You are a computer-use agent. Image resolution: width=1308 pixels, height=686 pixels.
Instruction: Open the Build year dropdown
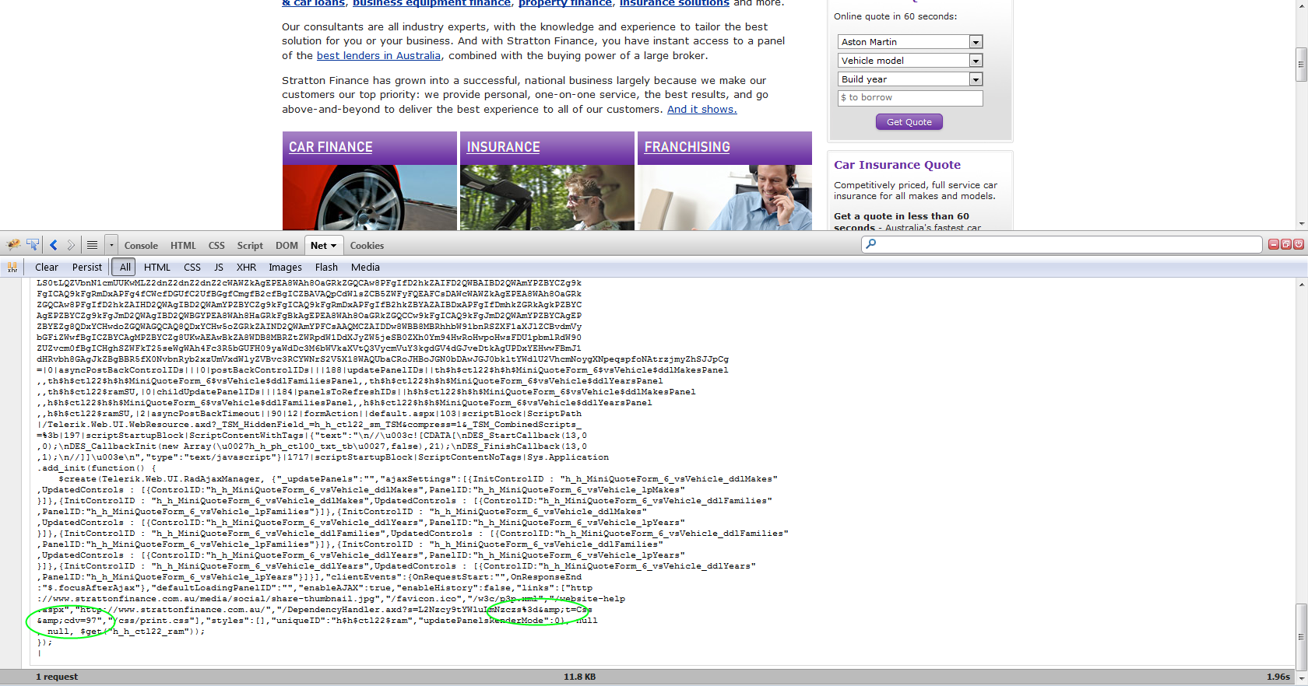910,79
